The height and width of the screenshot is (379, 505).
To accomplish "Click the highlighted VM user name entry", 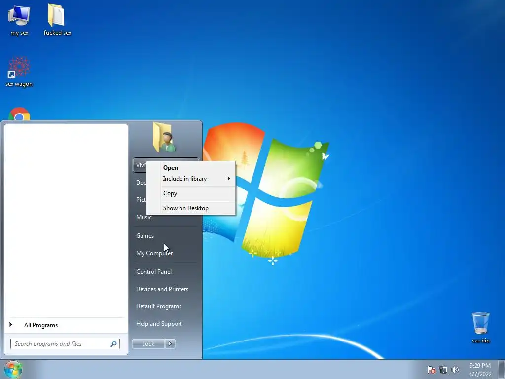I will click(141, 165).
